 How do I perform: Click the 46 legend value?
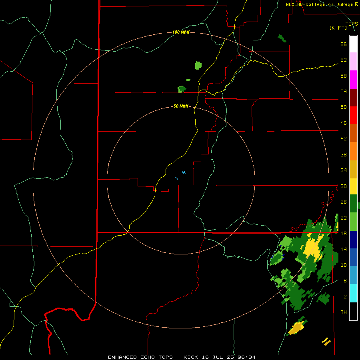[344, 123]
